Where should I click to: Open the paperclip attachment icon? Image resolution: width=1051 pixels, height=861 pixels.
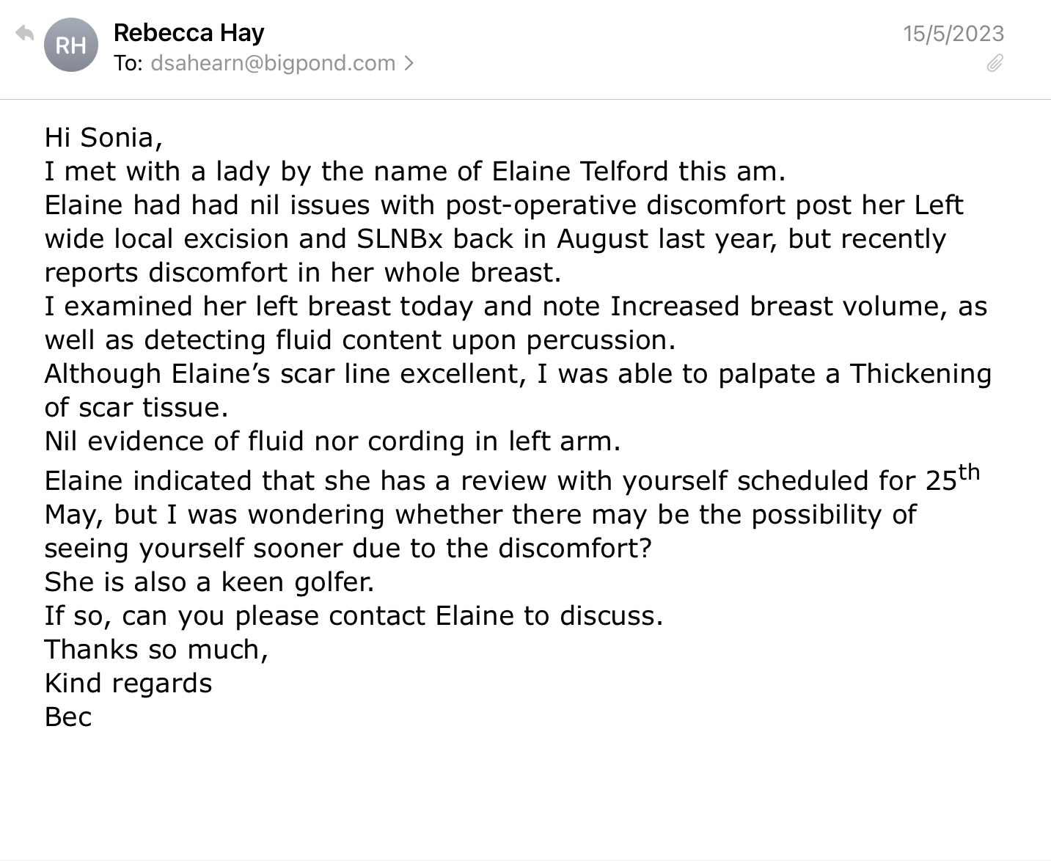995,64
